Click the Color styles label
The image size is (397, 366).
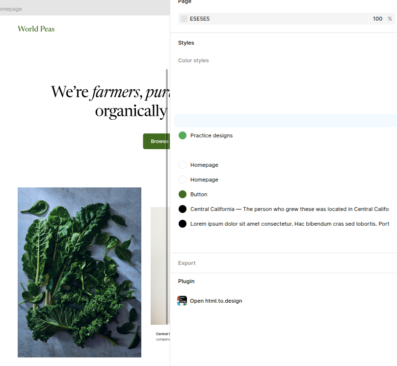[193, 60]
